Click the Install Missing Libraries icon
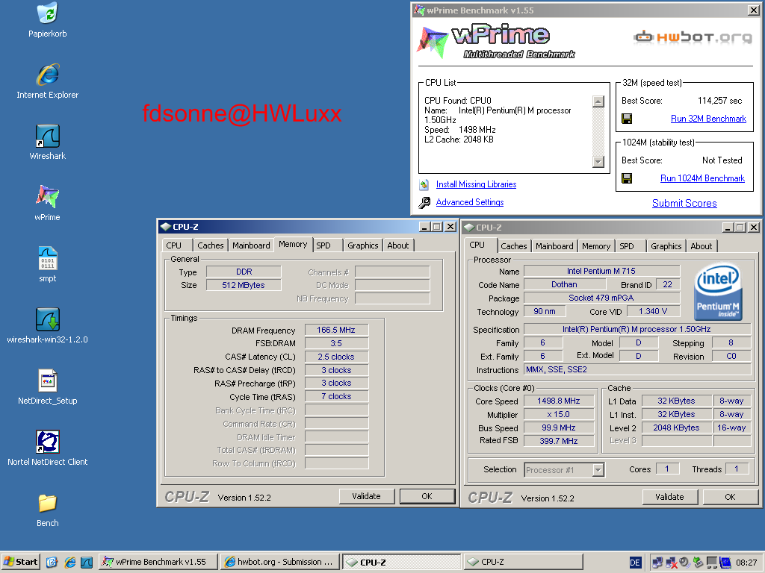765x573 pixels. 424,185
